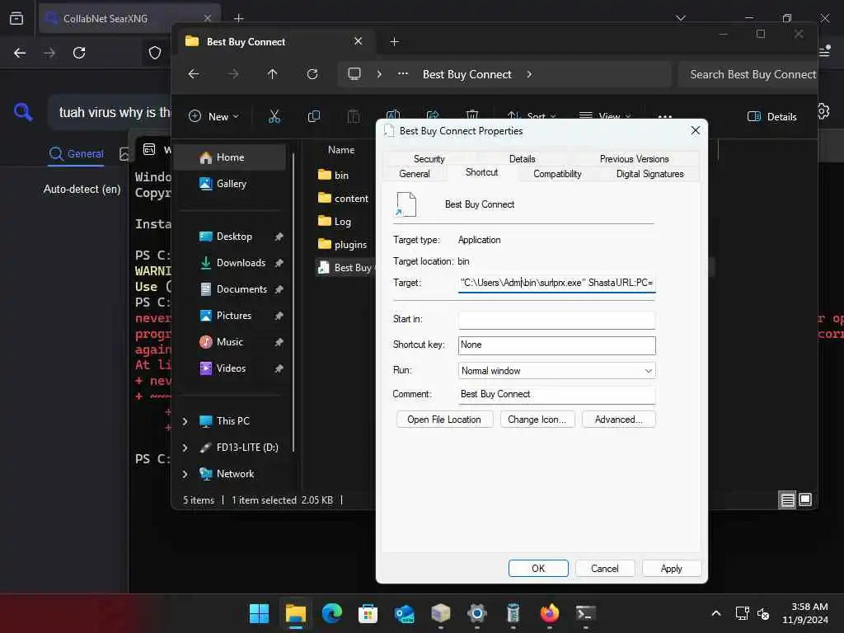Viewport: 844px width, 633px height.
Task: Switch to the General tab in Properties
Action: (x=415, y=174)
